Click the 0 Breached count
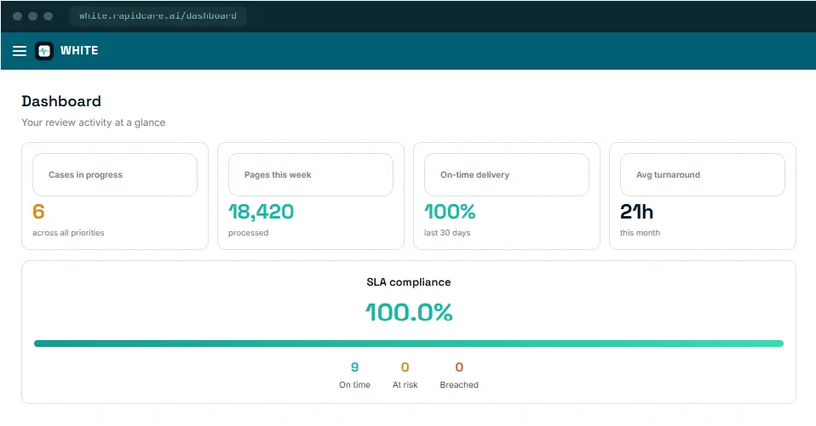 459,367
